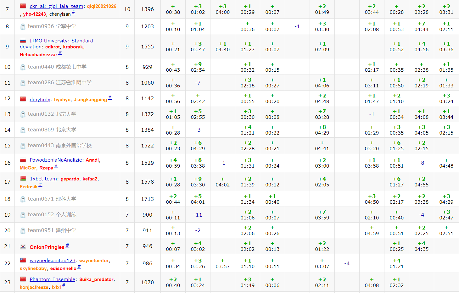Open the ckr_ak_zjoi_lala_team team page
Screen dimensions: 459x293
(56, 6)
